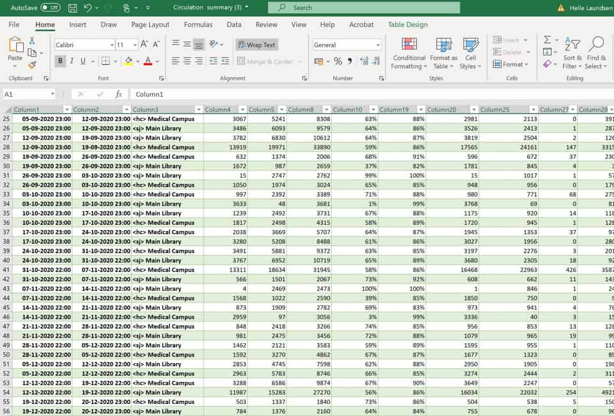Click the Cut scissors icon
614x416 pixels.
tap(32, 41)
